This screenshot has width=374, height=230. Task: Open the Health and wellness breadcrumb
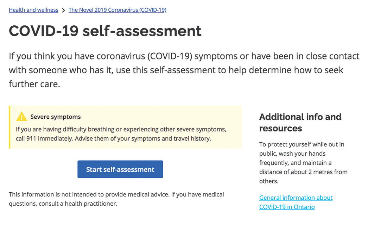pyautogui.click(x=34, y=10)
